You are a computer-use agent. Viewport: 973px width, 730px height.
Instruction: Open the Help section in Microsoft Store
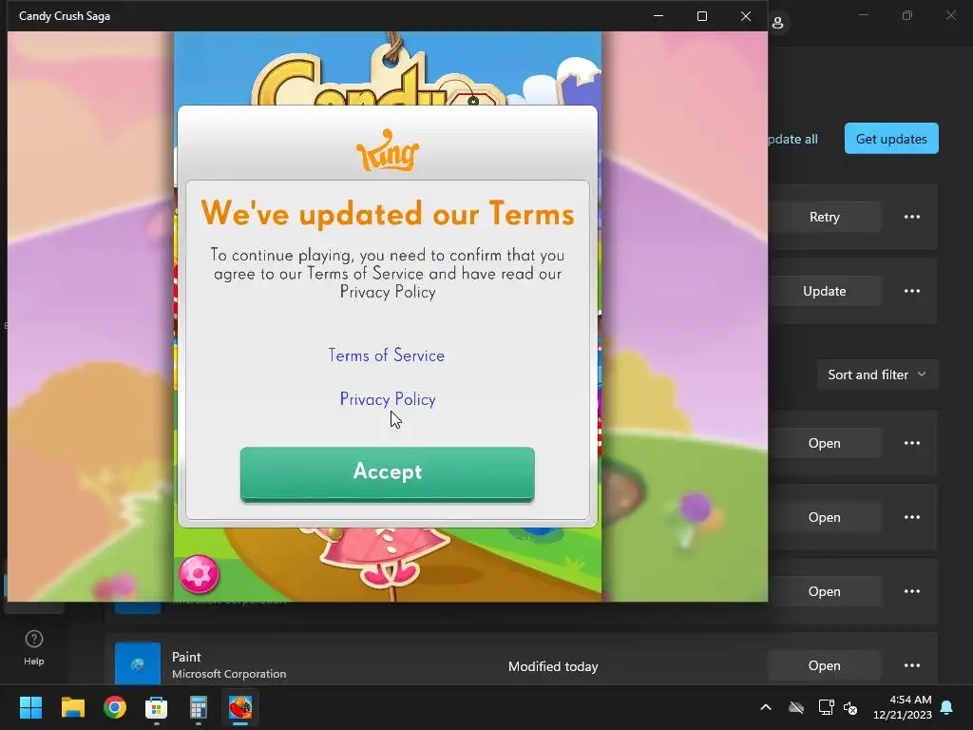tap(34, 647)
